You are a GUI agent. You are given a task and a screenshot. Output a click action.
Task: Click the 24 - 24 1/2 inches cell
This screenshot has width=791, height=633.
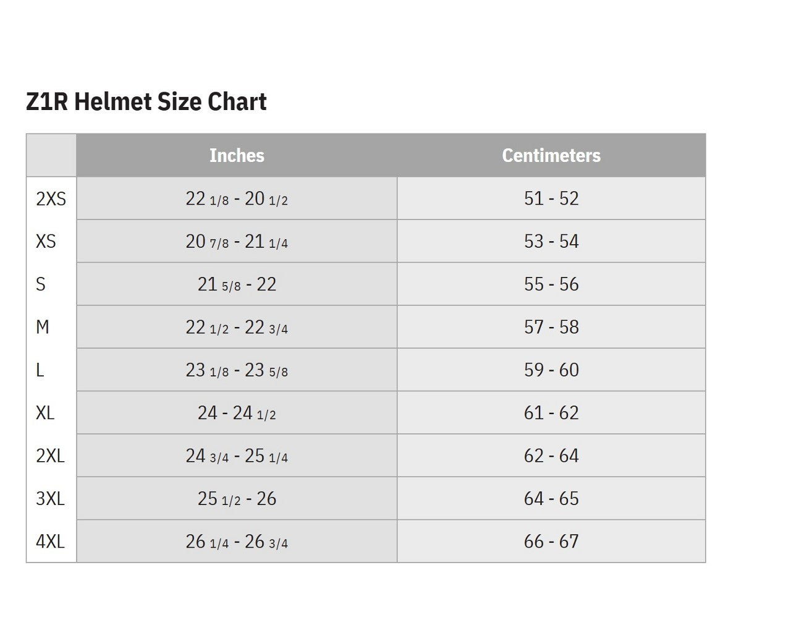click(x=237, y=413)
